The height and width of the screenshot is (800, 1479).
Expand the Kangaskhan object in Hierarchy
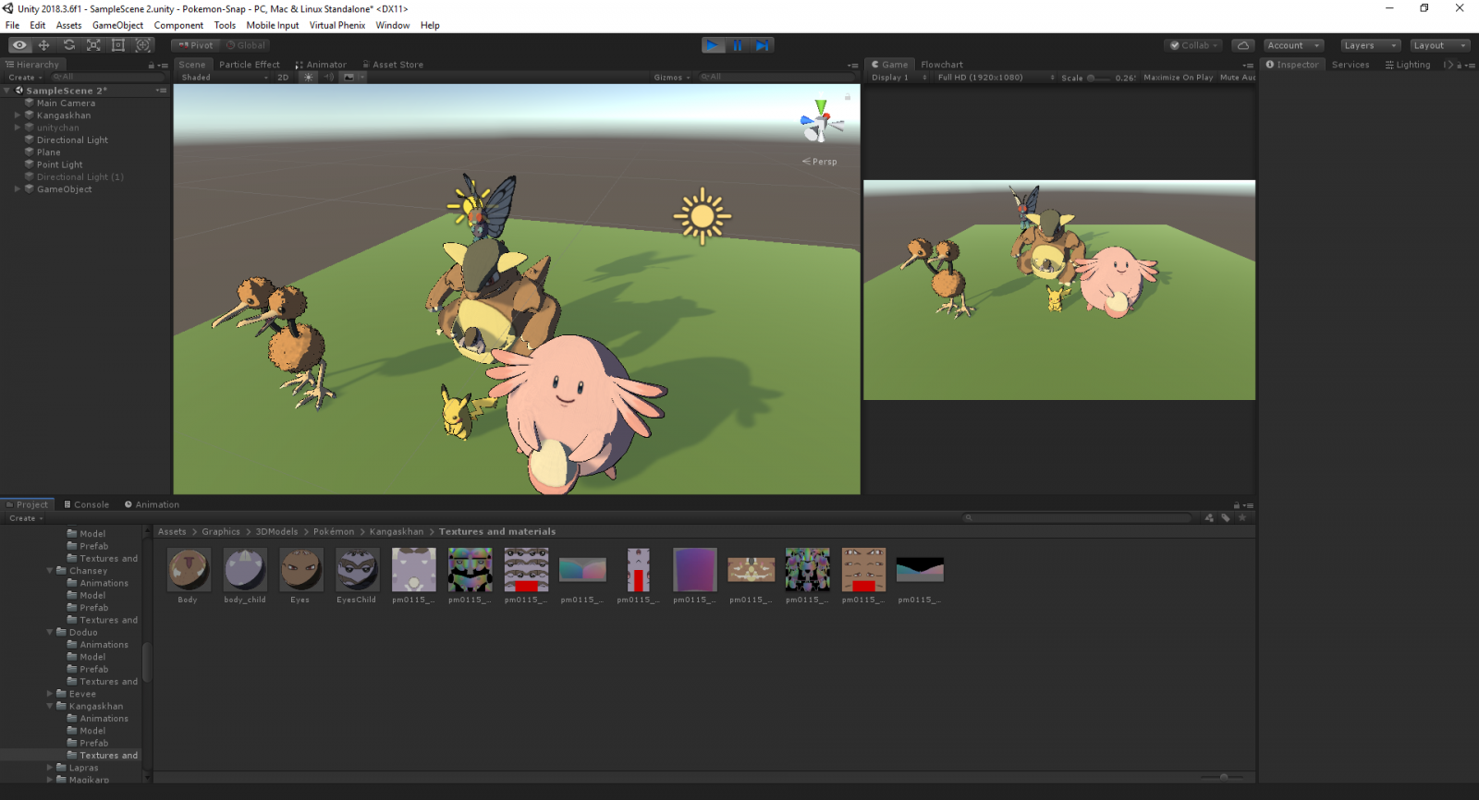tap(18, 115)
